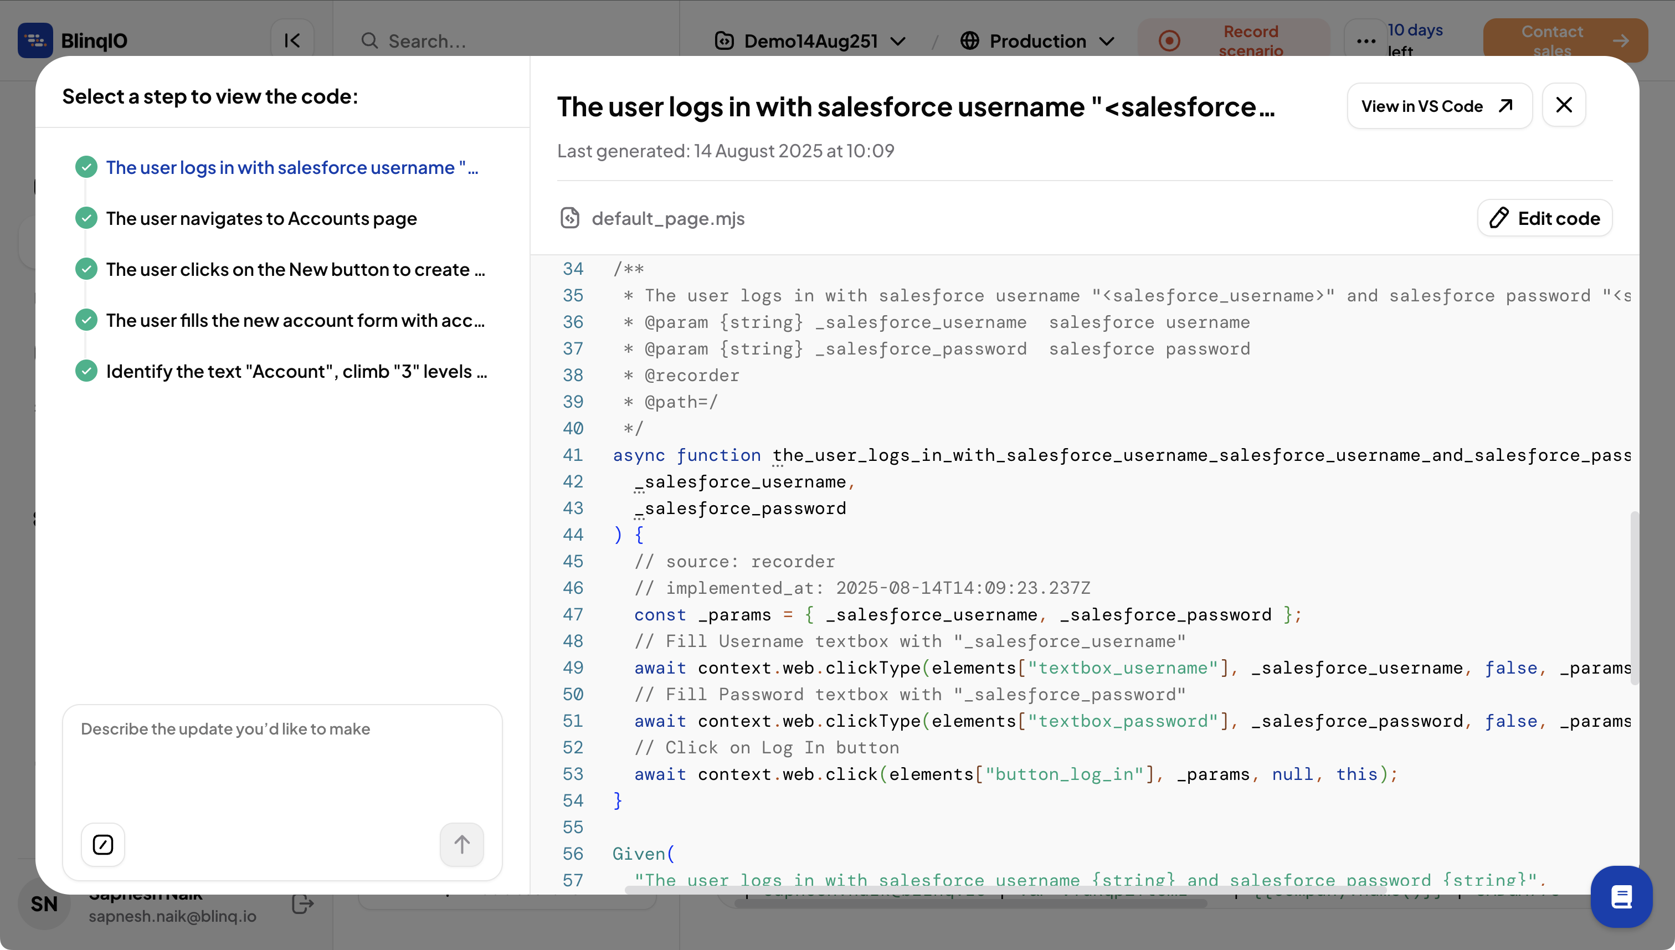Click green check icon beside 'Identify the text Account'
Image resolution: width=1675 pixels, height=950 pixels.
click(86, 371)
